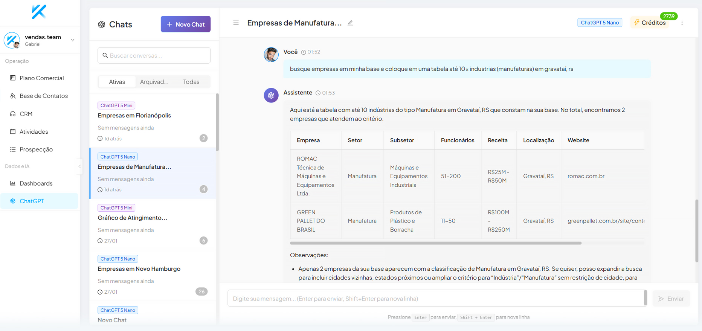702x331 pixels.
Task: Open the three-dot options menu
Action: (x=682, y=23)
